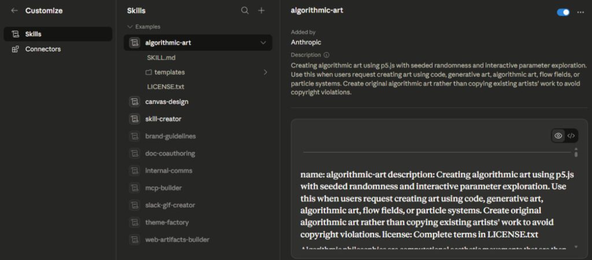Switch to rendered preview eye view
The image size is (592, 260).
point(558,136)
